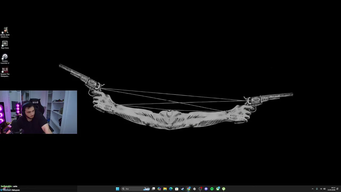Open Microsoft Store from the taskbar

(177, 189)
